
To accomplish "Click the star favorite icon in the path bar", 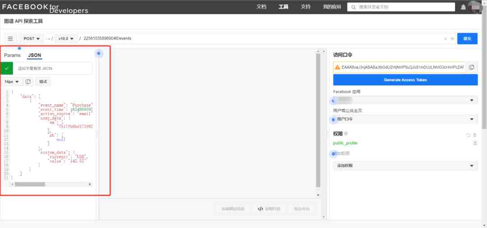I will click(452, 39).
